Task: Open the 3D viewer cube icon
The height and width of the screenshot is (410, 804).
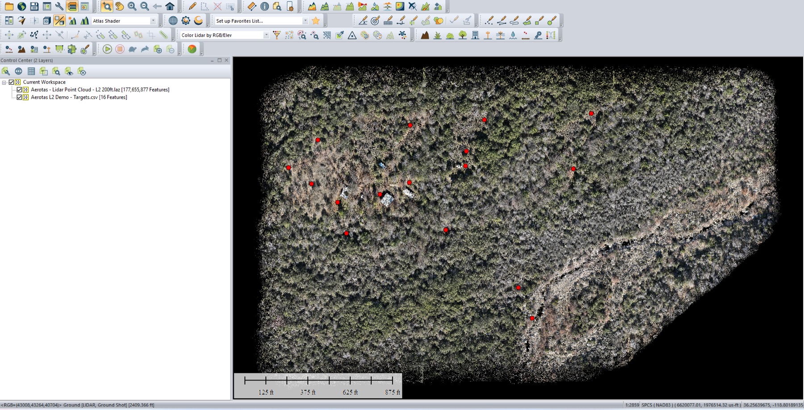Action: tap(46, 21)
